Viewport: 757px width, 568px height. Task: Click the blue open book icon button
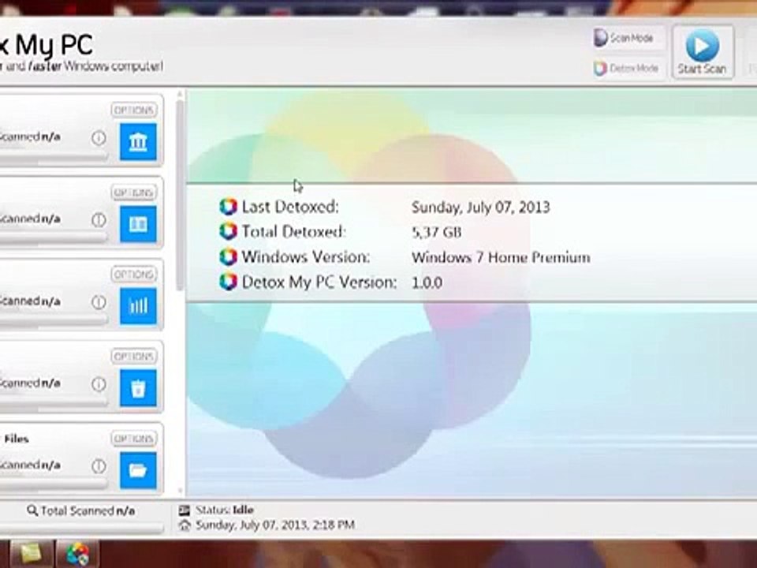(x=138, y=223)
